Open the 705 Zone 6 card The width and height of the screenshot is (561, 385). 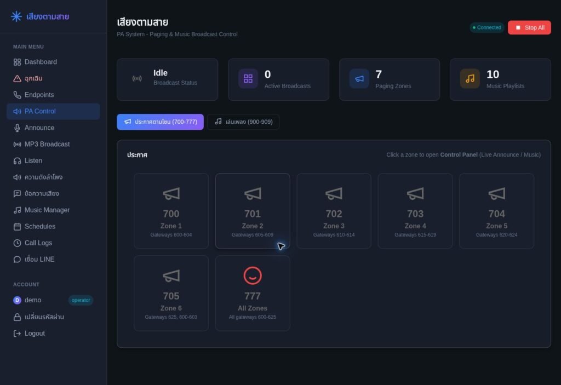(171, 294)
